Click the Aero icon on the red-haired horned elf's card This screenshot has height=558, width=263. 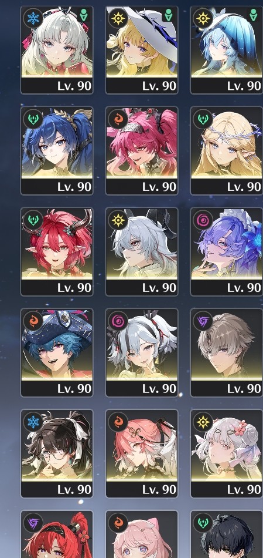[x=33, y=220]
